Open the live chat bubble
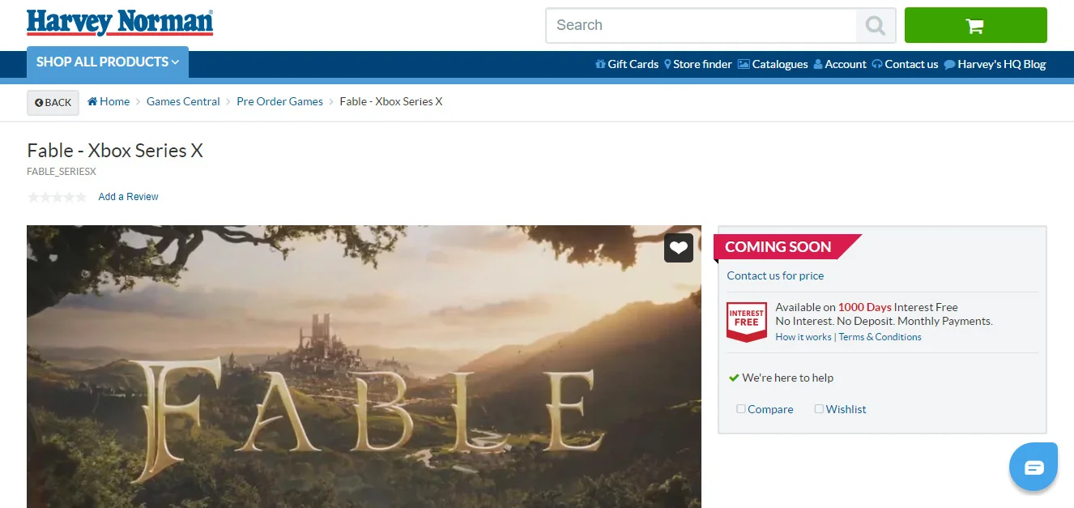 1034,467
